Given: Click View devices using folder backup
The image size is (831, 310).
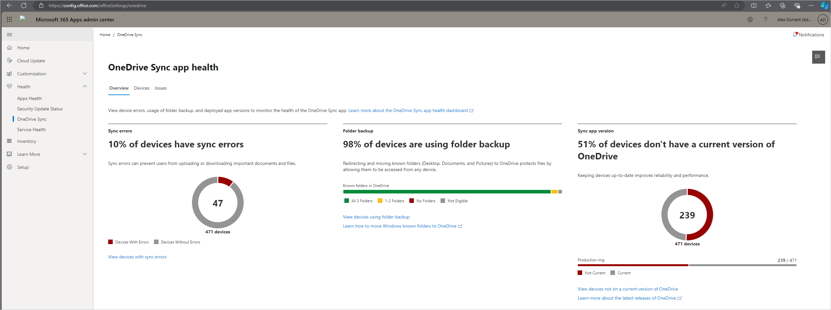Looking at the screenshot, I should click(x=376, y=217).
